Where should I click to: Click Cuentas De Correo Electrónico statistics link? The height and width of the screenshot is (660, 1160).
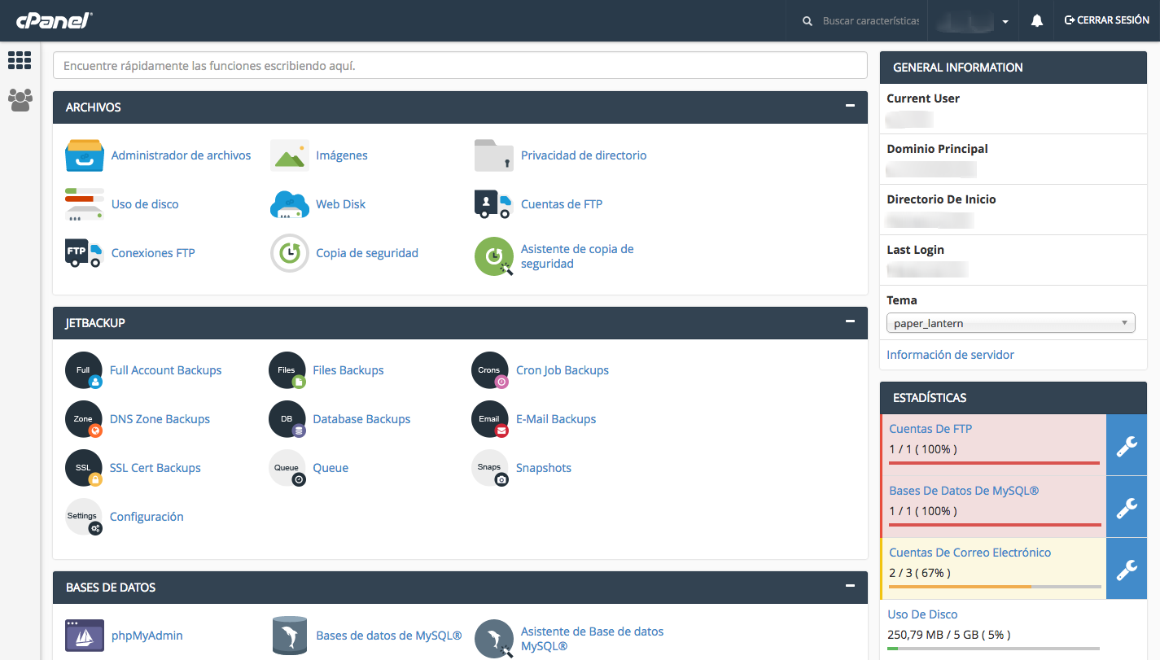(x=970, y=553)
